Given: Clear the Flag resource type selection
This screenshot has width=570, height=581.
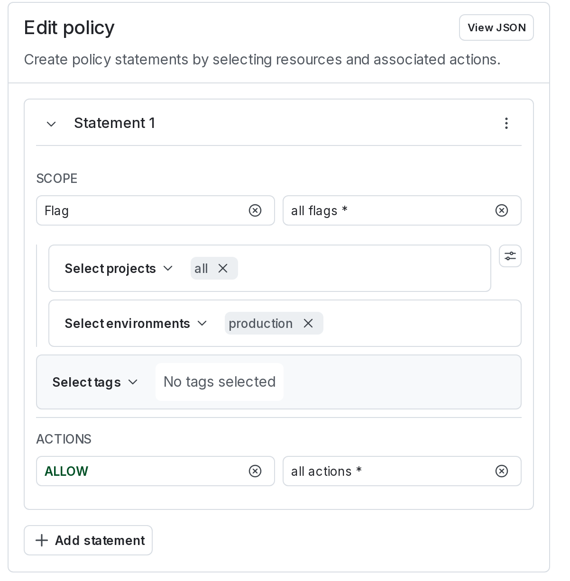Looking at the screenshot, I should tap(256, 210).
